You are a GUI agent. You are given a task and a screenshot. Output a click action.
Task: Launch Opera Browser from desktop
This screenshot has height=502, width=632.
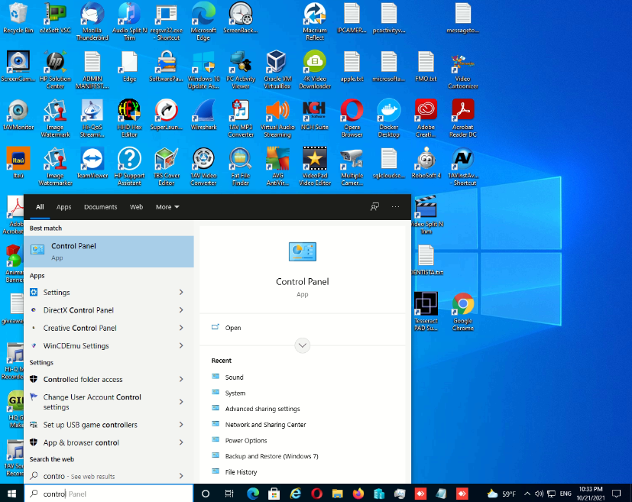352,112
